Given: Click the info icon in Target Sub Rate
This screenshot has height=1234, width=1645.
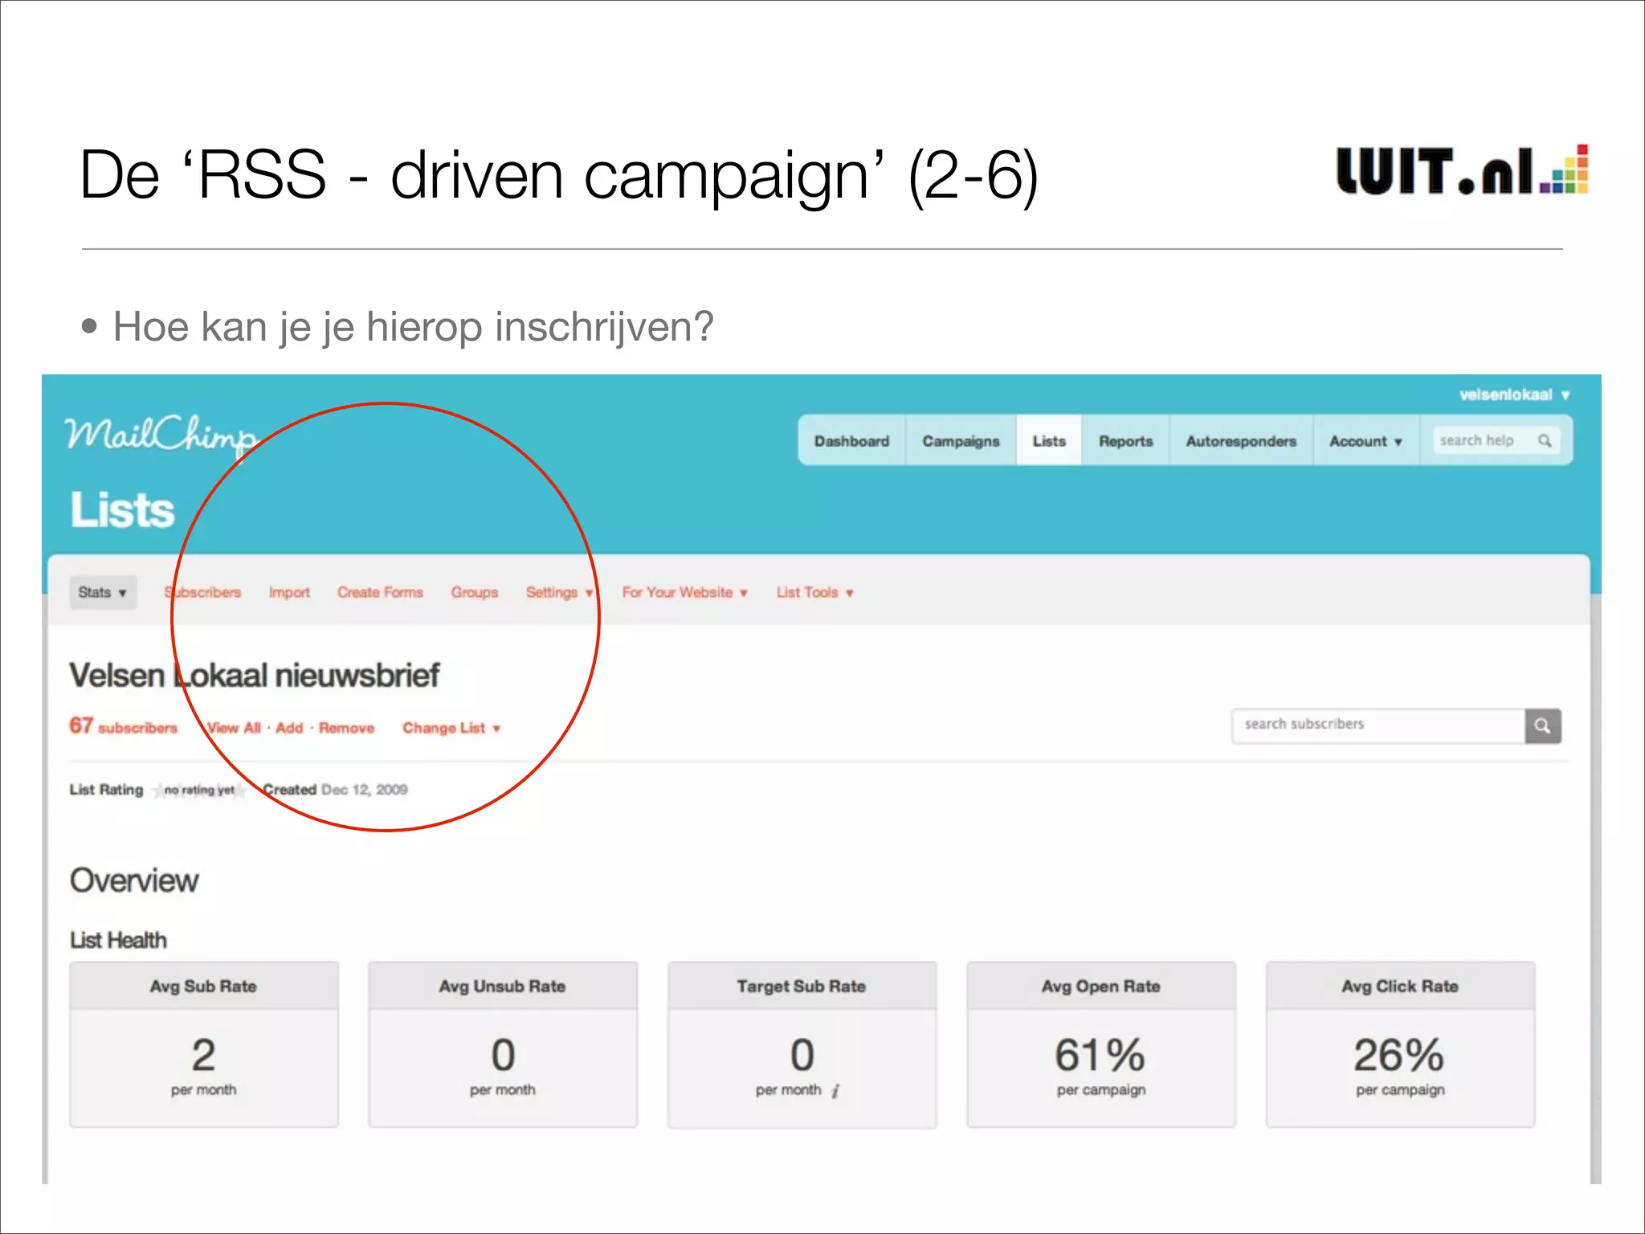Looking at the screenshot, I should click(835, 1090).
